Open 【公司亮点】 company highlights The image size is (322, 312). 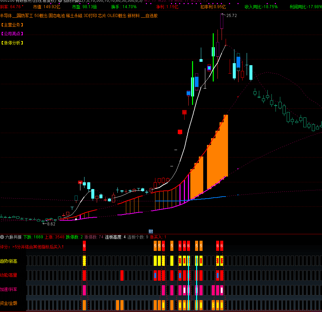(x=12, y=34)
